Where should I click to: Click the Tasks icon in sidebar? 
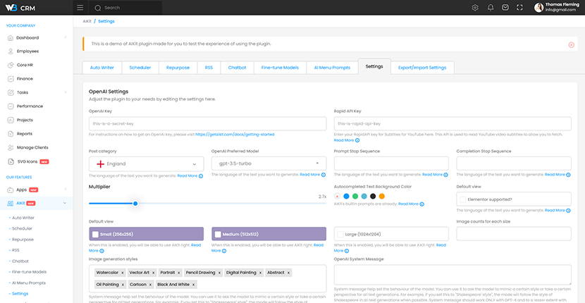11,92
